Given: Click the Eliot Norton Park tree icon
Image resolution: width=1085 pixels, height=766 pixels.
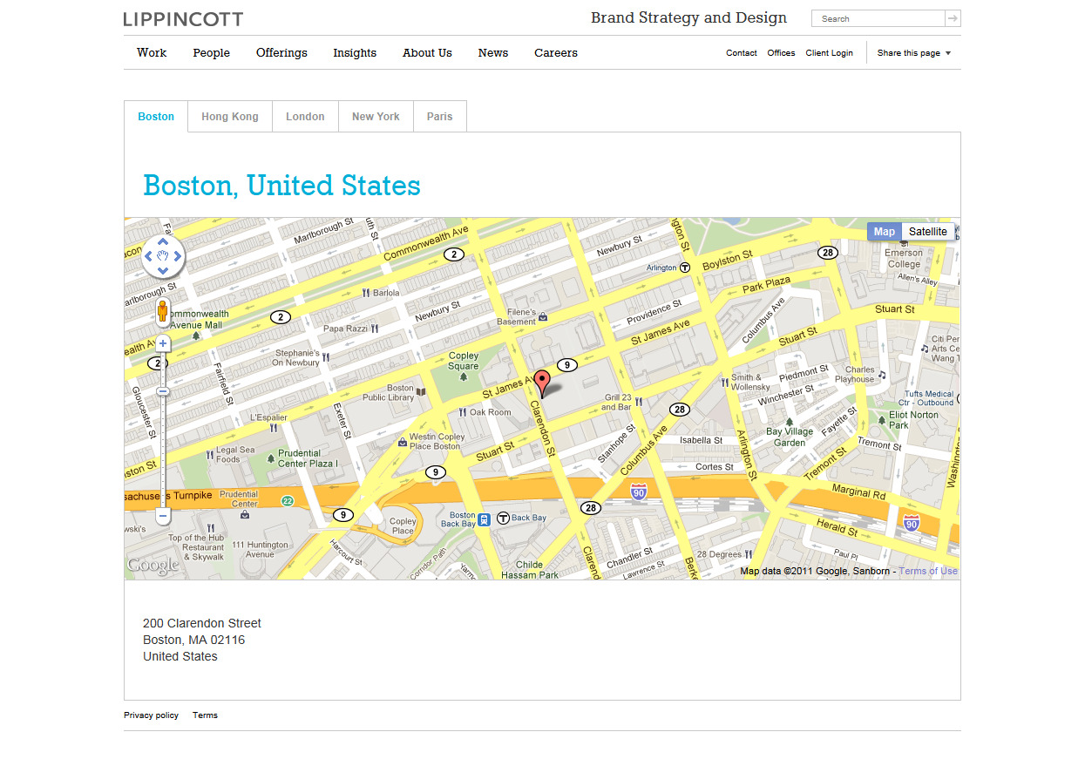Looking at the screenshot, I should coord(882,420).
